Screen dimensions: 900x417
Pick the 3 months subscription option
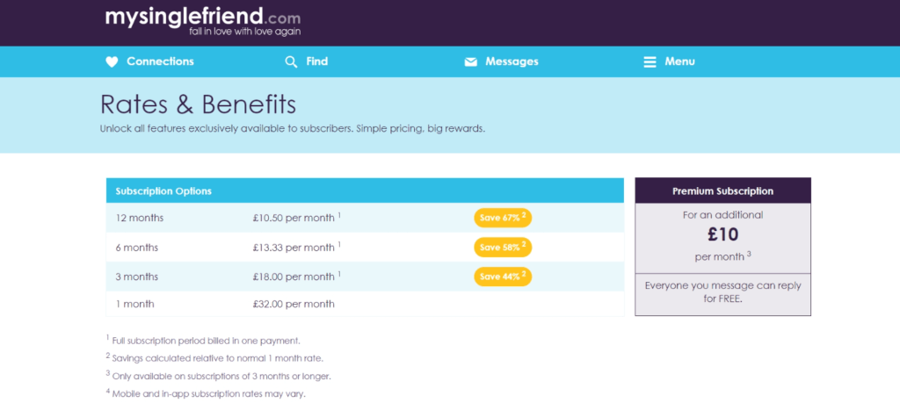(x=365, y=277)
